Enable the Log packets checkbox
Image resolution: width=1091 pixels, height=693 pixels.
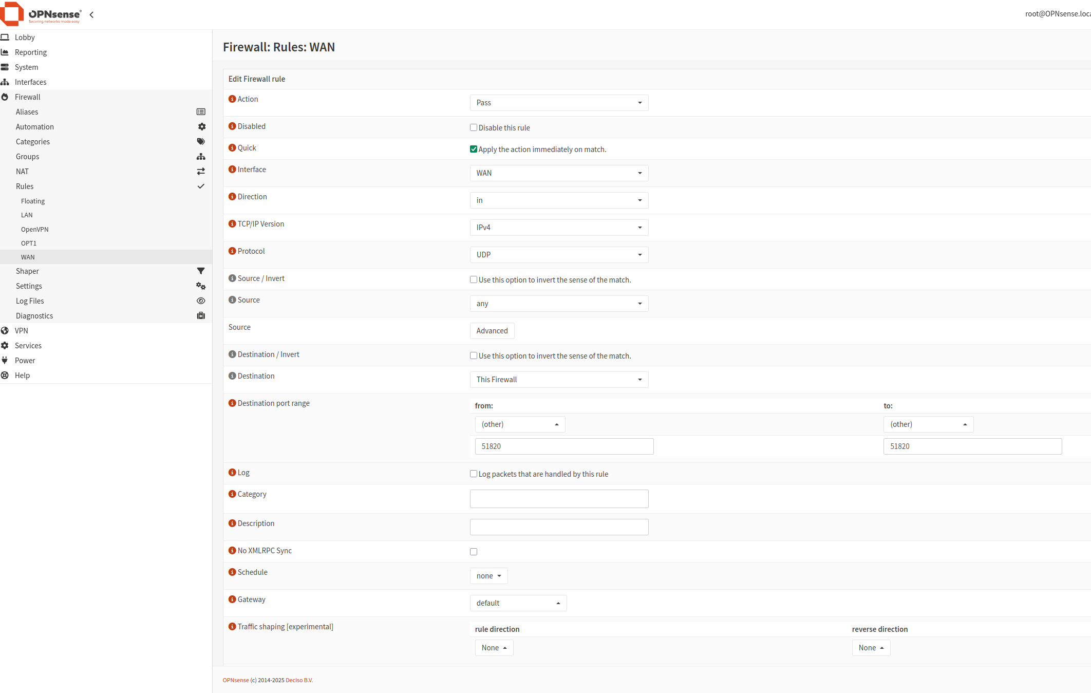[x=474, y=474]
